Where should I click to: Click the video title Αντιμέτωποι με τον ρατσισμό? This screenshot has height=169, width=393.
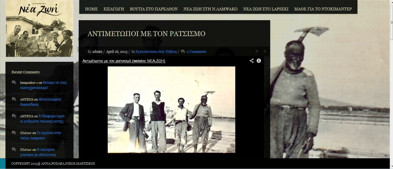pyautogui.click(x=124, y=61)
